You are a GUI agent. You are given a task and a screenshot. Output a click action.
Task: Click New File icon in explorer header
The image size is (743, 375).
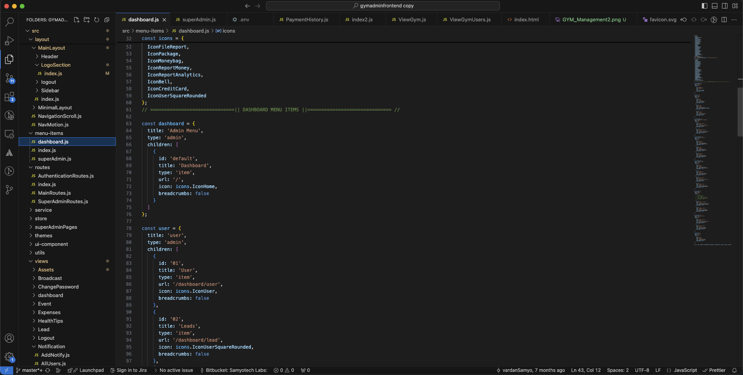pos(77,20)
